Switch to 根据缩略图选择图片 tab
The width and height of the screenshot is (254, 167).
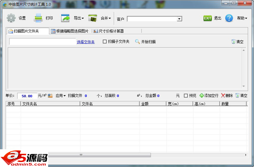70,31
